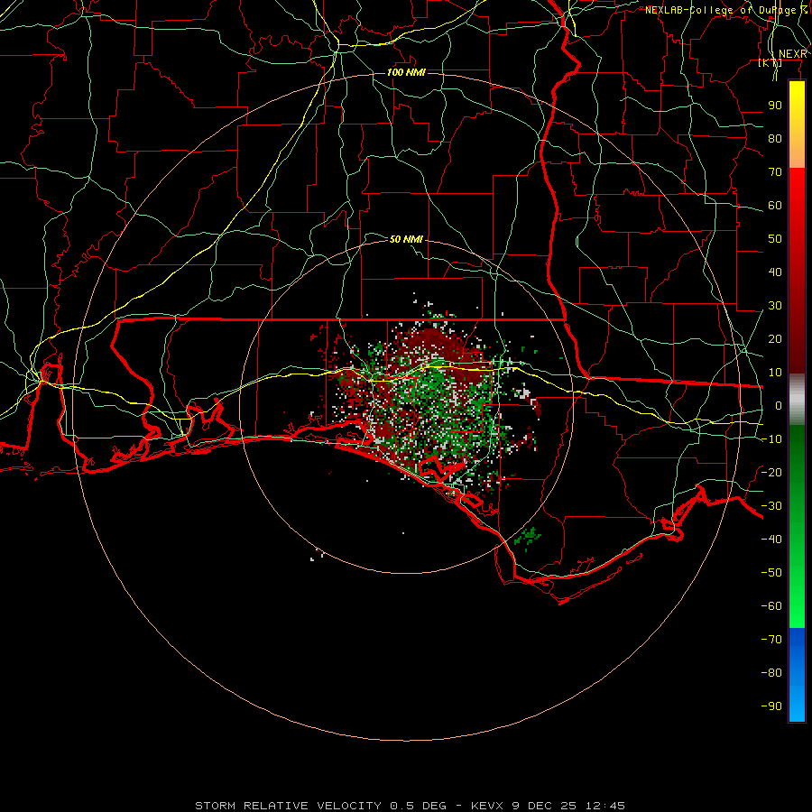Click the STORM RELATIVE VELOCITY caption words

(x=290, y=806)
